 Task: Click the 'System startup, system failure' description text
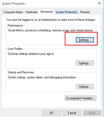coord(42,77)
